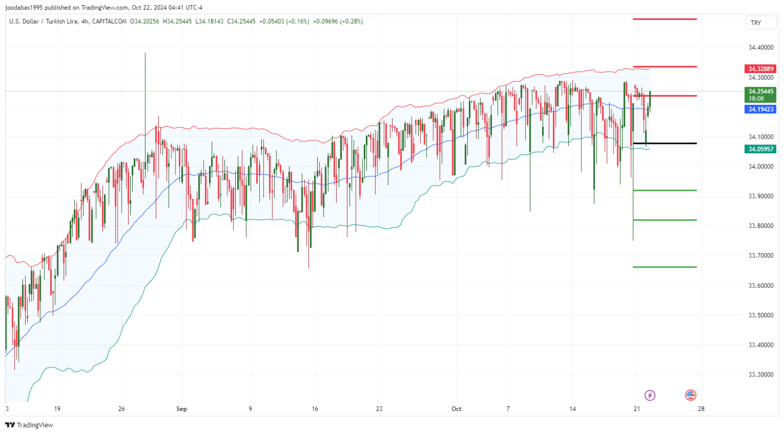This screenshot has width=784, height=434.
Task: Click the Oct label on time axis
Action: click(x=456, y=409)
